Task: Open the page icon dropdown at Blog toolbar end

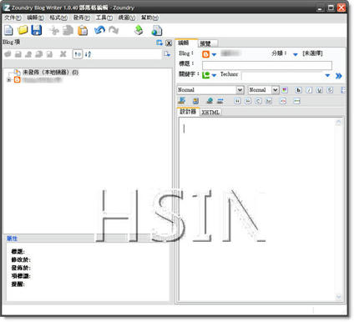Action: point(167,54)
